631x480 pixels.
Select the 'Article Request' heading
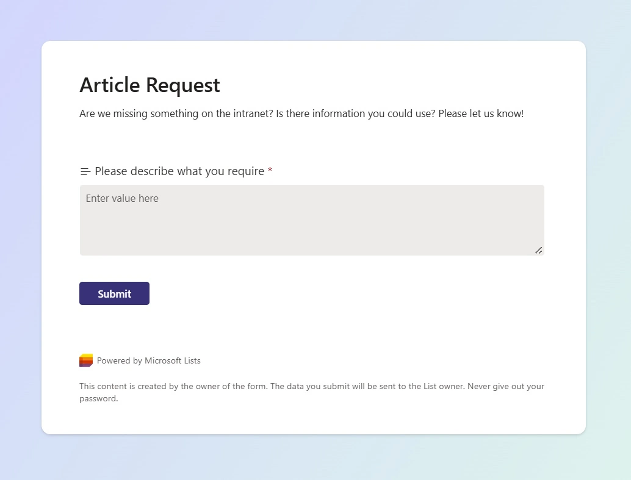click(150, 85)
